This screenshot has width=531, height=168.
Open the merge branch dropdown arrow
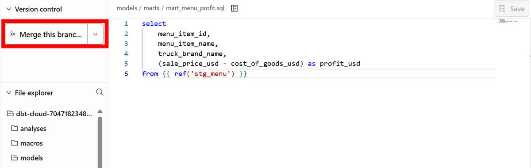(95, 34)
